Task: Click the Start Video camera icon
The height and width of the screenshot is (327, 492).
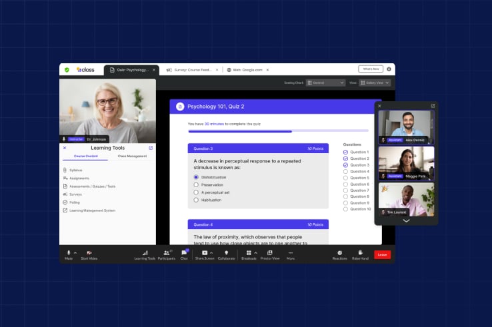Action: pyautogui.click(x=89, y=253)
